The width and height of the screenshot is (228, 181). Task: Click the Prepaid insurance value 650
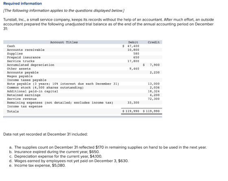136,57
